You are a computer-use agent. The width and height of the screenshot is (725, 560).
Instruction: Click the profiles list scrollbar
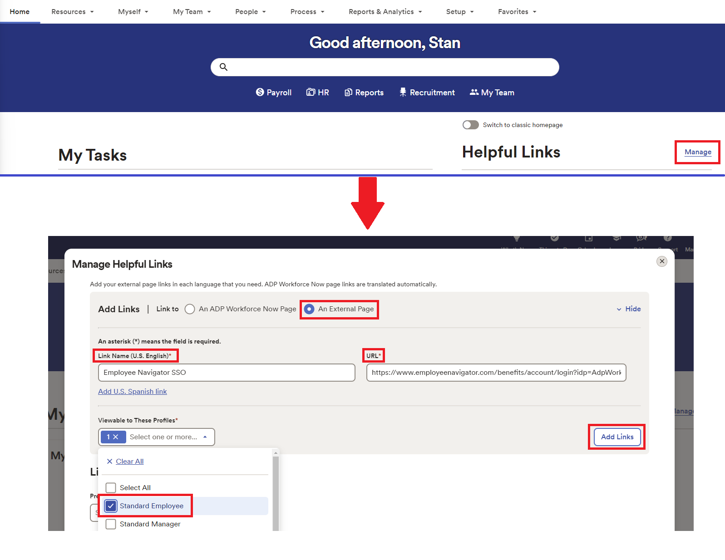coord(276,490)
